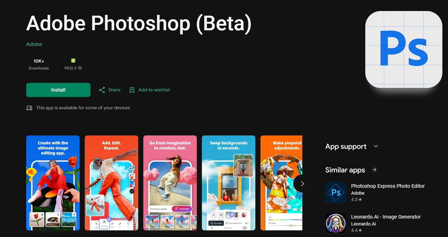Click the devices availability icon
The height and width of the screenshot is (237, 448).
coord(29,108)
